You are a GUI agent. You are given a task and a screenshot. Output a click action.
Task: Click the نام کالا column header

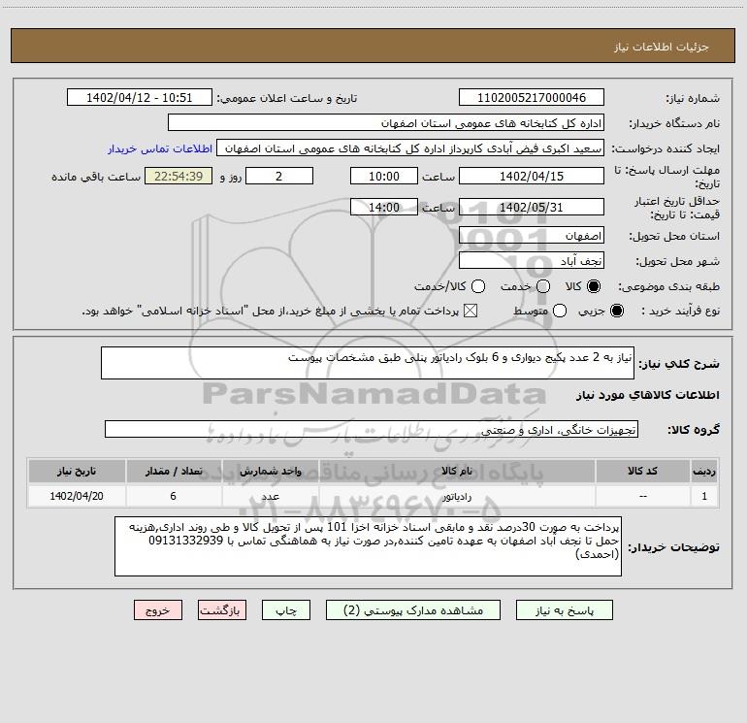point(457,471)
